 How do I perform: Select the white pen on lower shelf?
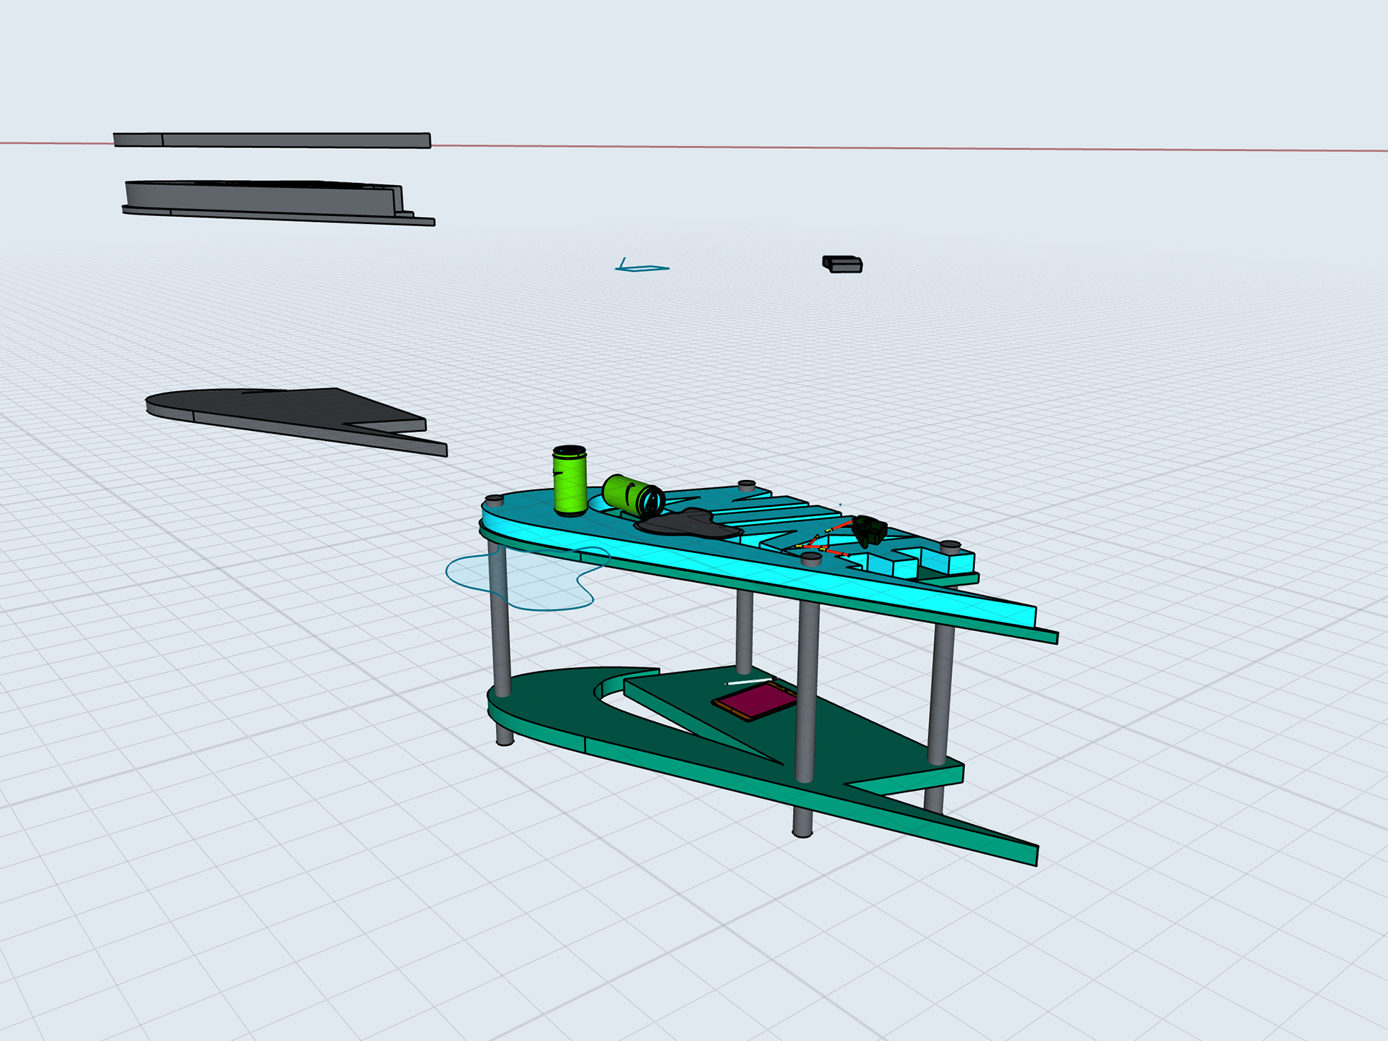pyautogui.click(x=748, y=682)
